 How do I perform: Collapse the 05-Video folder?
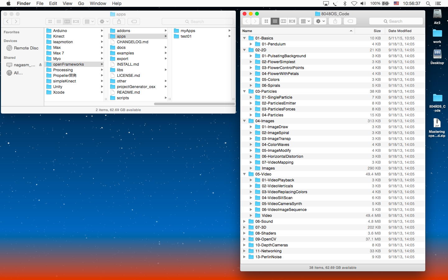(x=245, y=174)
